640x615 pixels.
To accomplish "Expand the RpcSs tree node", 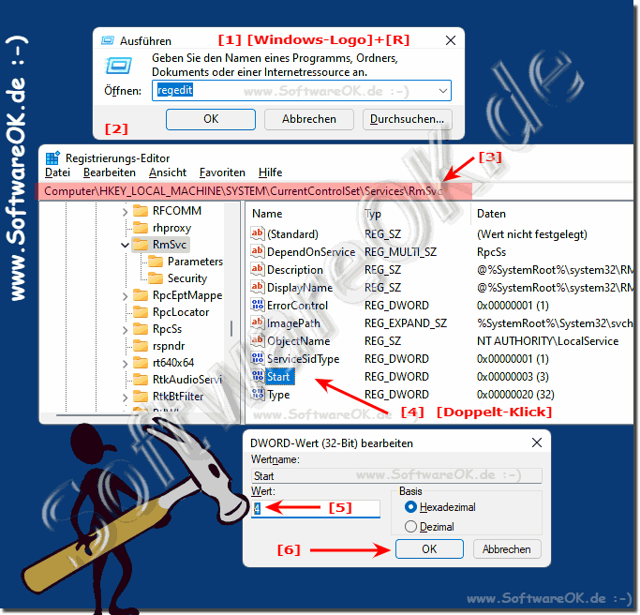I will click(125, 330).
